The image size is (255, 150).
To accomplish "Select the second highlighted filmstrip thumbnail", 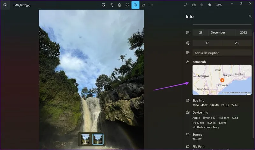I will [x=98, y=139].
